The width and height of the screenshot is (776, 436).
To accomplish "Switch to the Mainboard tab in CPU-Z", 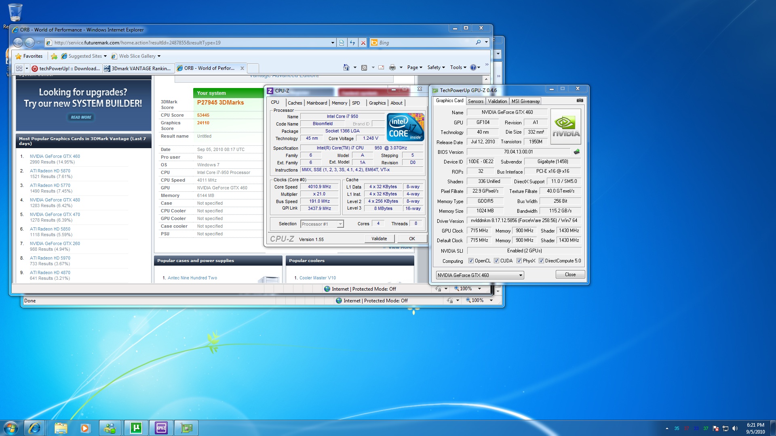I will [x=316, y=103].
